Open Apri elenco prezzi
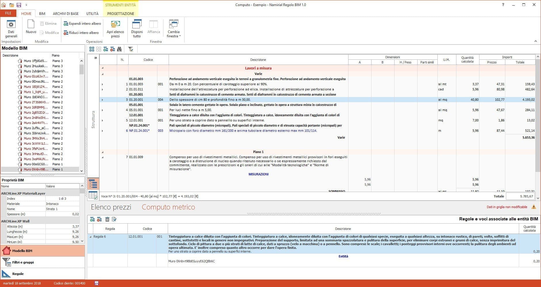This screenshot has width=541, height=287. pos(115,29)
